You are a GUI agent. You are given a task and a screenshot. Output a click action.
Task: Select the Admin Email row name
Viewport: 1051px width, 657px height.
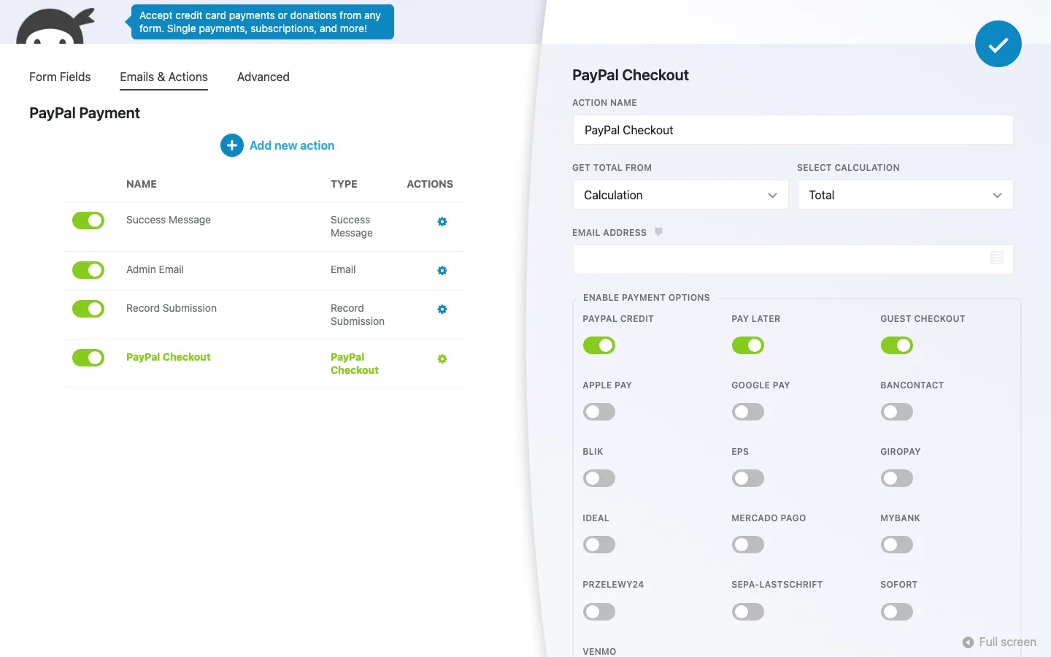[155, 269]
